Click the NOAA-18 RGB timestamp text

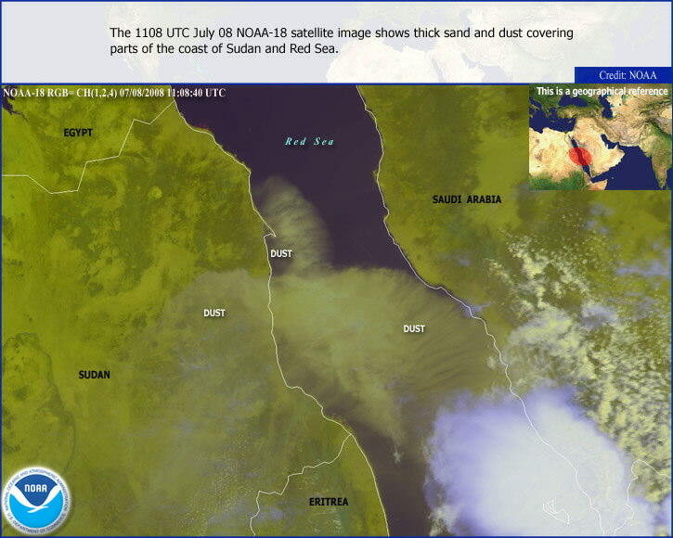tap(114, 93)
